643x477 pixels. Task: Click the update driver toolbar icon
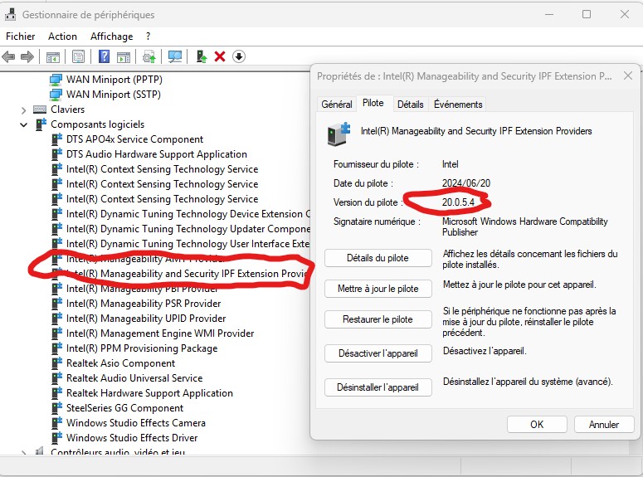pyautogui.click(x=149, y=56)
